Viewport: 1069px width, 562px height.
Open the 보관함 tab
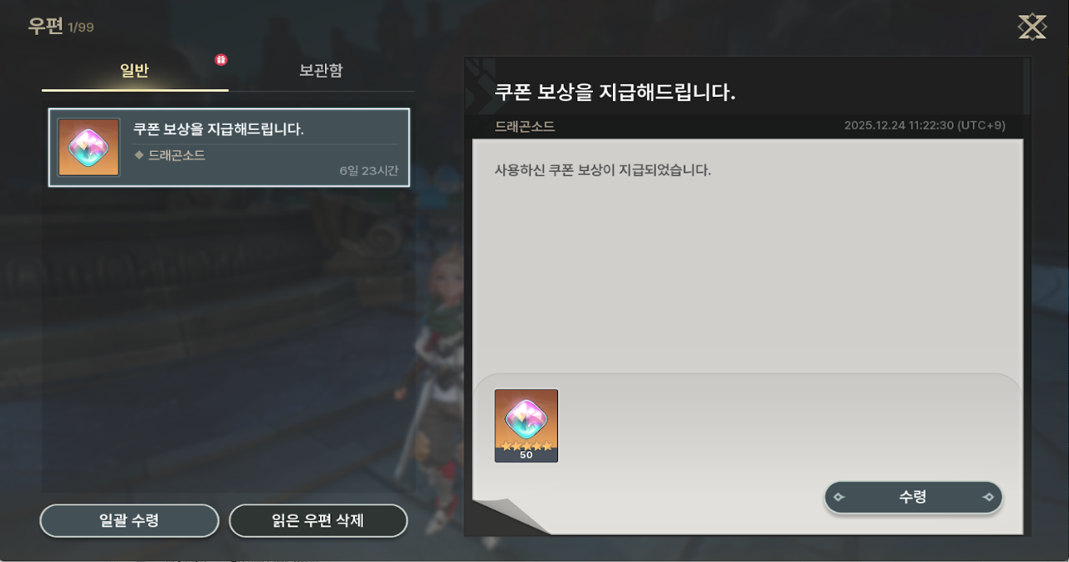(321, 71)
